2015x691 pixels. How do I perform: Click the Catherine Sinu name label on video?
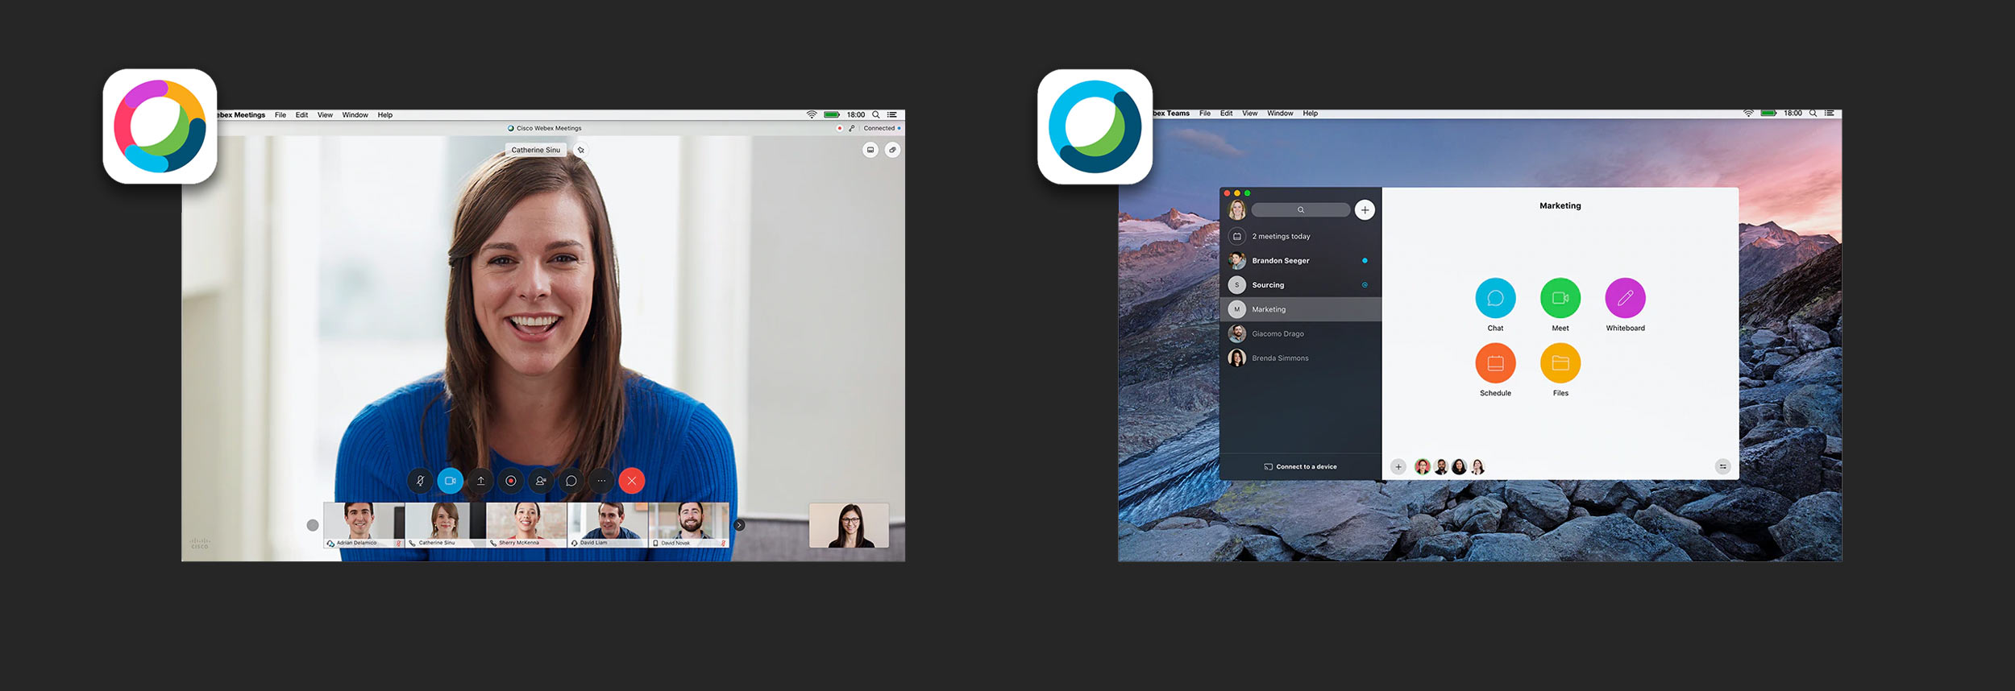click(x=536, y=150)
